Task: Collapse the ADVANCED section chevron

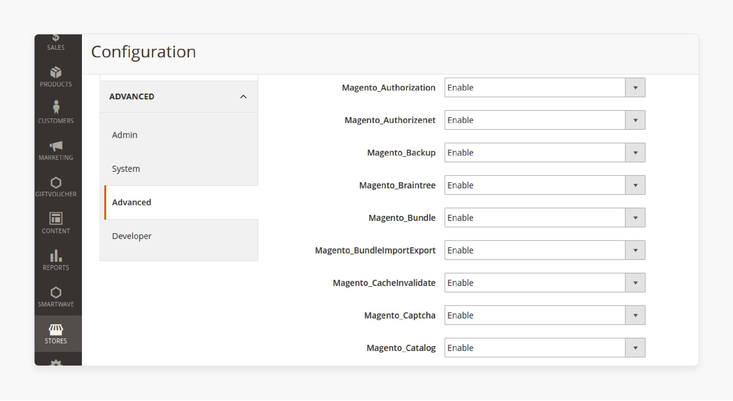Action: (243, 97)
